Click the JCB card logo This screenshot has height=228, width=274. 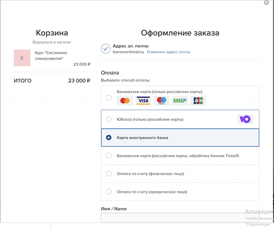tap(198, 101)
